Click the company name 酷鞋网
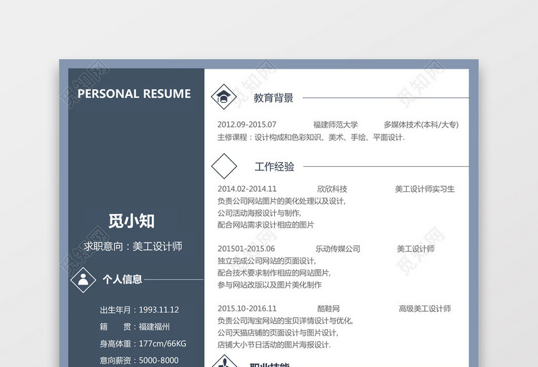The image size is (538, 367). pos(329,309)
